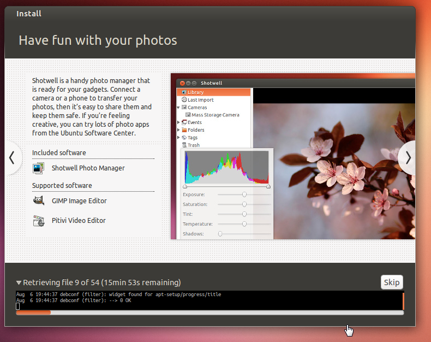Click the Folders folder icon
Screen dimensions: 431x342
tap(184, 129)
